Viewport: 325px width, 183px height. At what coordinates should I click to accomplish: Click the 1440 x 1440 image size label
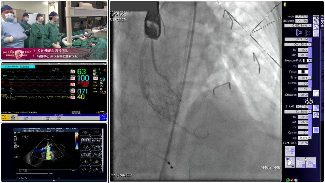[270, 168]
